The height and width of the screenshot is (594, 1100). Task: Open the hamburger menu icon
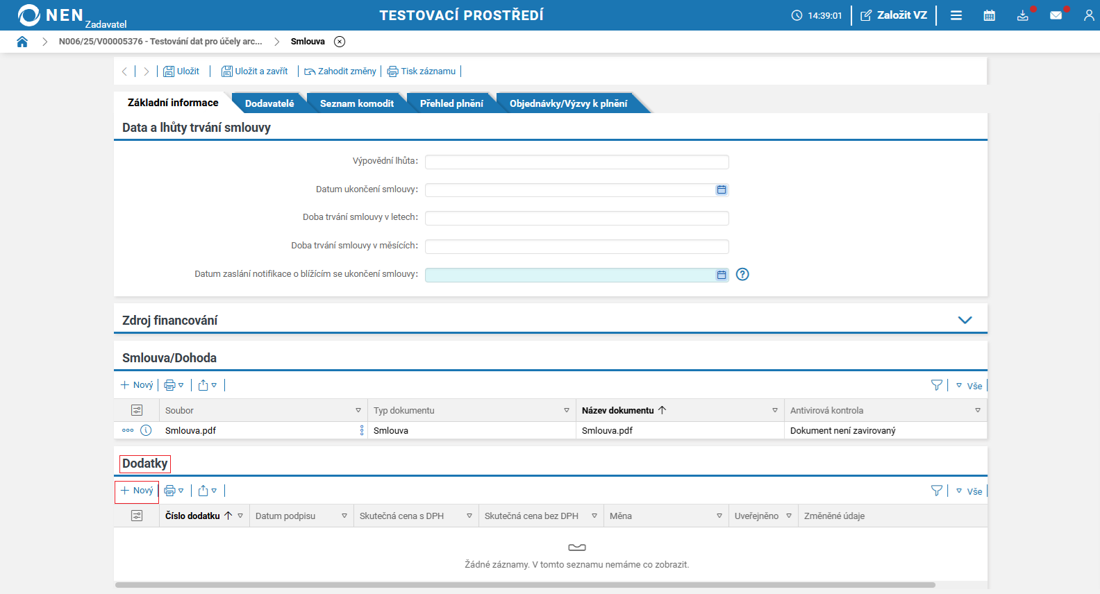pos(956,15)
